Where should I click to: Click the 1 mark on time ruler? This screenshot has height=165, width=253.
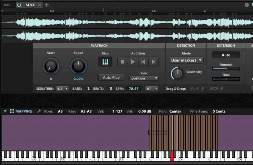[103, 11]
